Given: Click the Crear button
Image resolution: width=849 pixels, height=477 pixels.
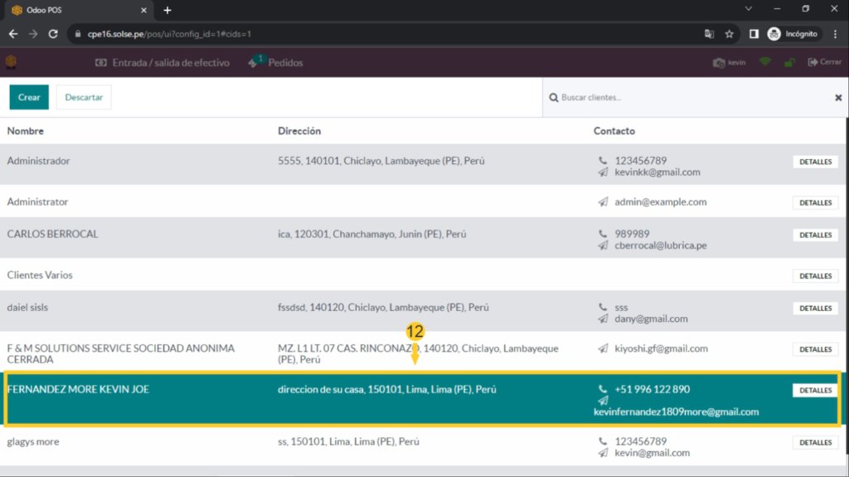Looking at the screenshot, I should tap(29, 97).
